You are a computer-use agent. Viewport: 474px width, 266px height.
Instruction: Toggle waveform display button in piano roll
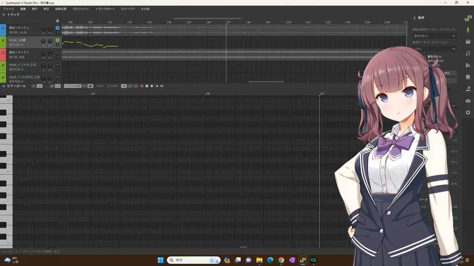(79, 86)
